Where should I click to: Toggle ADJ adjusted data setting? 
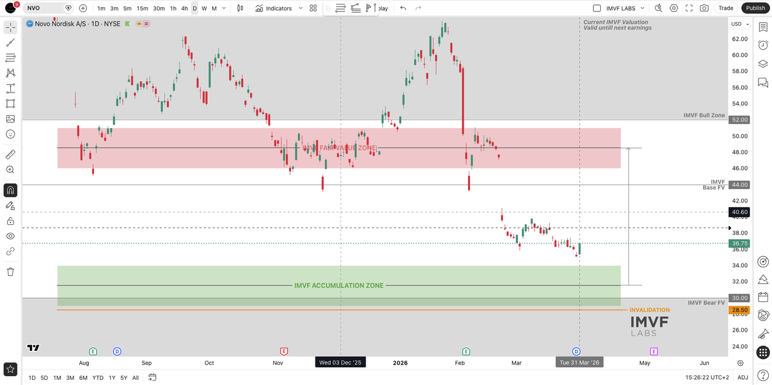[x=743, y=378]
